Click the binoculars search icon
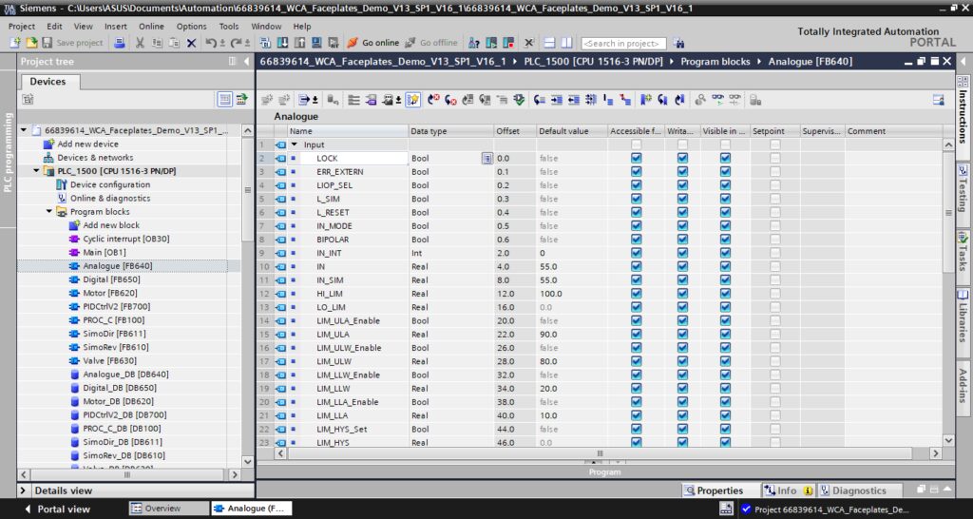The height and width of the screenshot is (519, 973). coord(678,43)
